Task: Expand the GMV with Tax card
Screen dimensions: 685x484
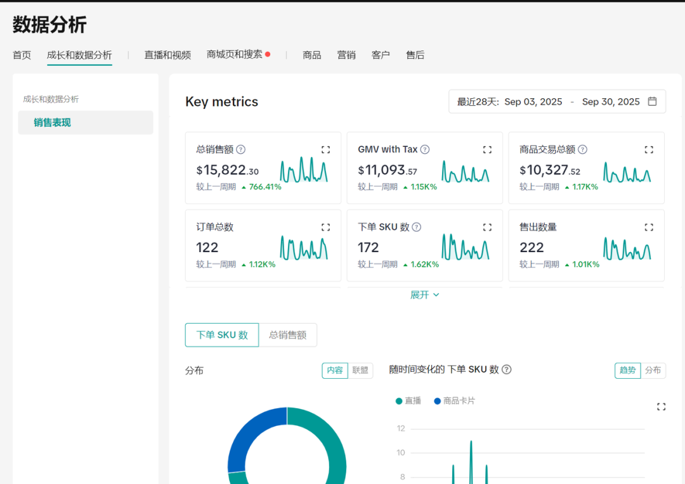Action: tap(487, 150)
